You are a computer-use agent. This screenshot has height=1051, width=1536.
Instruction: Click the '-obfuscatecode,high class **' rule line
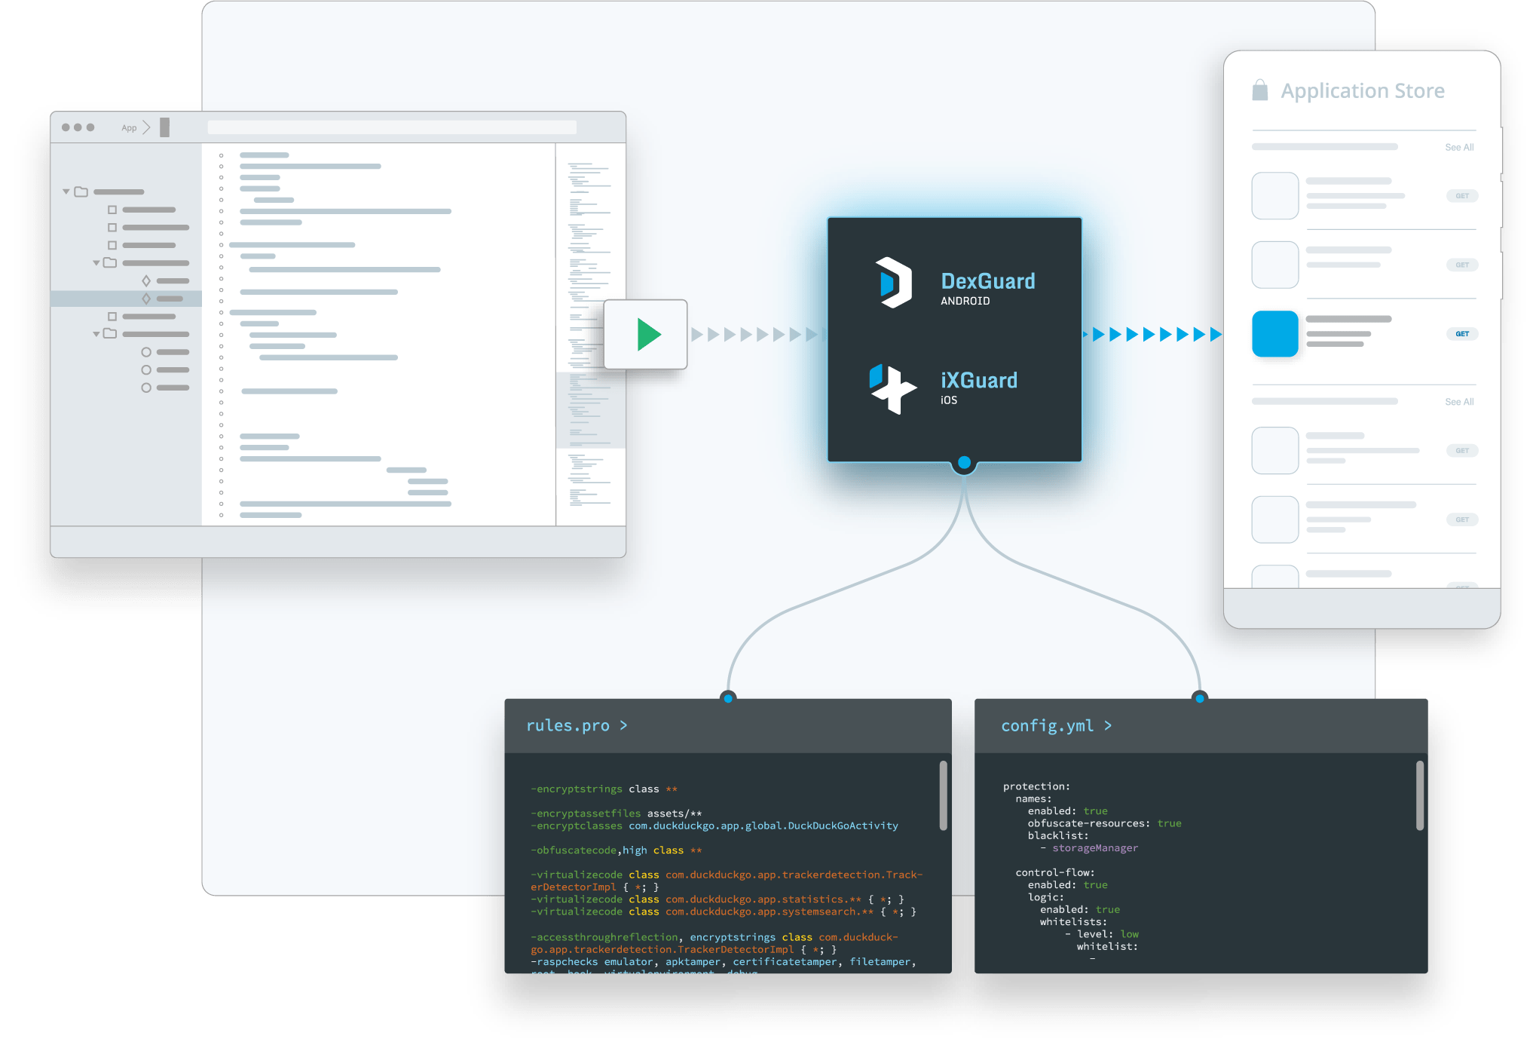[616, 850]
